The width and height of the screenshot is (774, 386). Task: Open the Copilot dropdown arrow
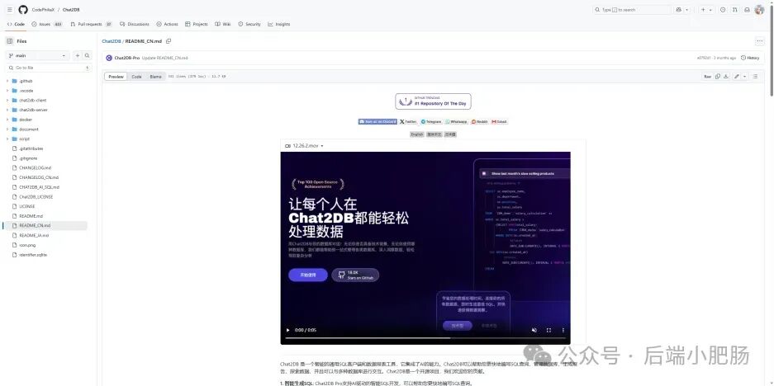687,9
